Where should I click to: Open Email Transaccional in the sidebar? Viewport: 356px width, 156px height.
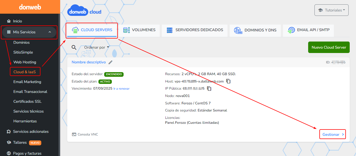tap(30, 92)
